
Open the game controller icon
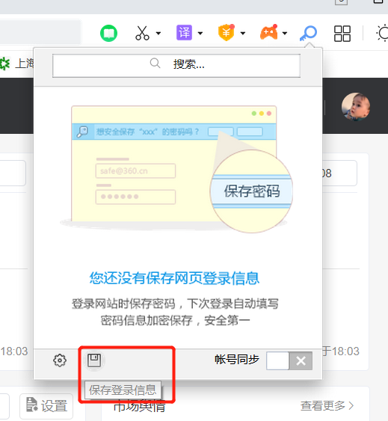(x=269, y=32)
